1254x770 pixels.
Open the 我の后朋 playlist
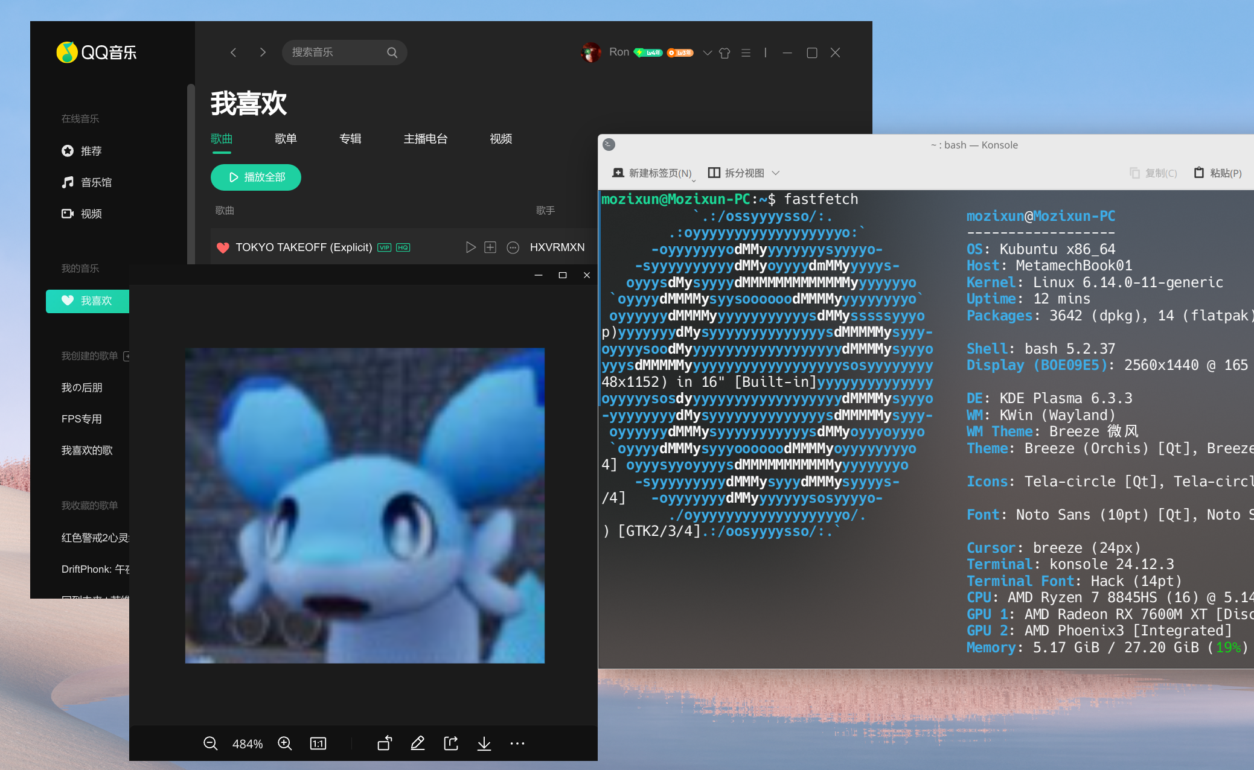82,387
